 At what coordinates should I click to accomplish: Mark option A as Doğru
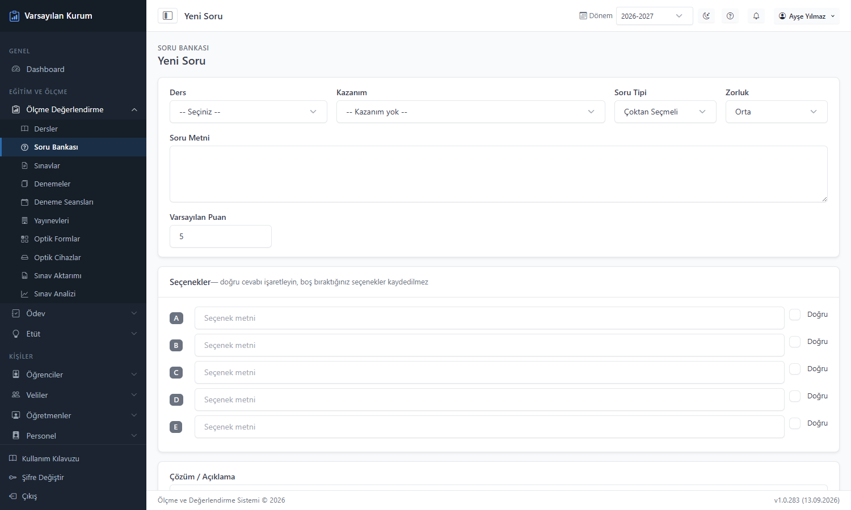tap(795, 314)
